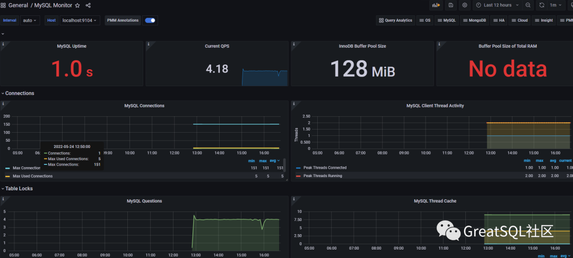The width and height of the screenshot is (573, 258).
Task: Refresh the dashboard with the refresh icon
Action: (x=542, y=5)
